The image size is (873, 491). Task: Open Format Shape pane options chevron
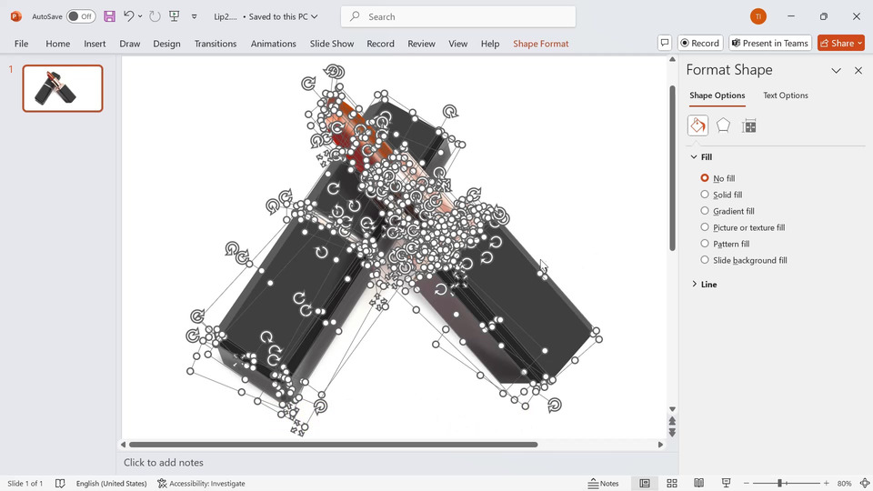[836, 70]
